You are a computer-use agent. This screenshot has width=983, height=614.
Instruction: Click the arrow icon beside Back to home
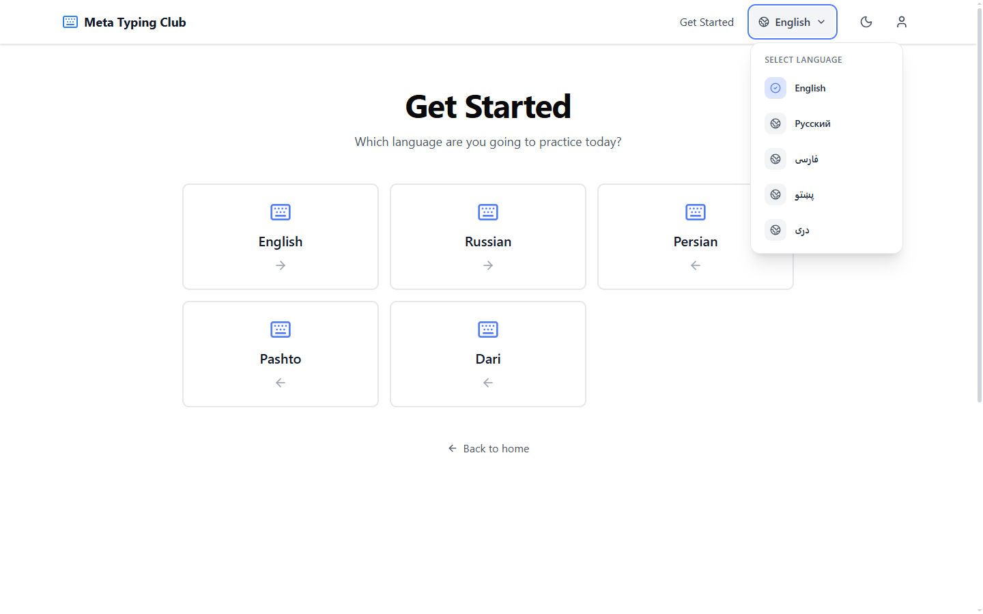[453, 448]
